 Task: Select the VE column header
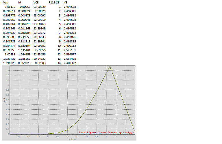coord(65,3)
